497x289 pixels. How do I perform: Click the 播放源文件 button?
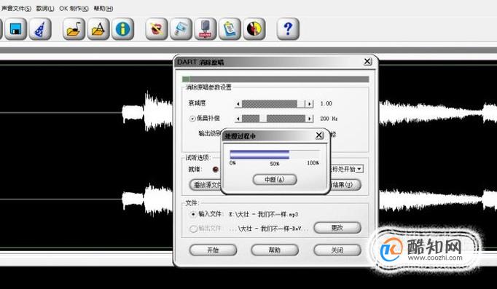tap(205, 185)
